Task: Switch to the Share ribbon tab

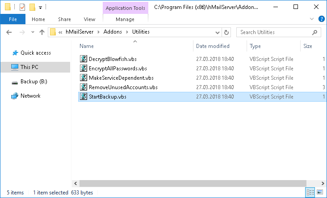Action: click(64, 19)
